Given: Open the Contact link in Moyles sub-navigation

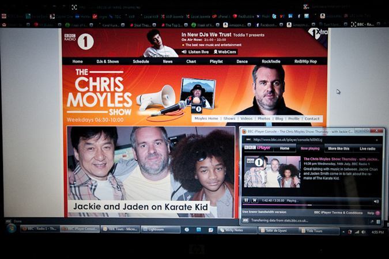Looking at the screenshot, I should 312,119.
